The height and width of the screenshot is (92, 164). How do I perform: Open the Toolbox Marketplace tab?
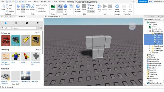[6, 23]
